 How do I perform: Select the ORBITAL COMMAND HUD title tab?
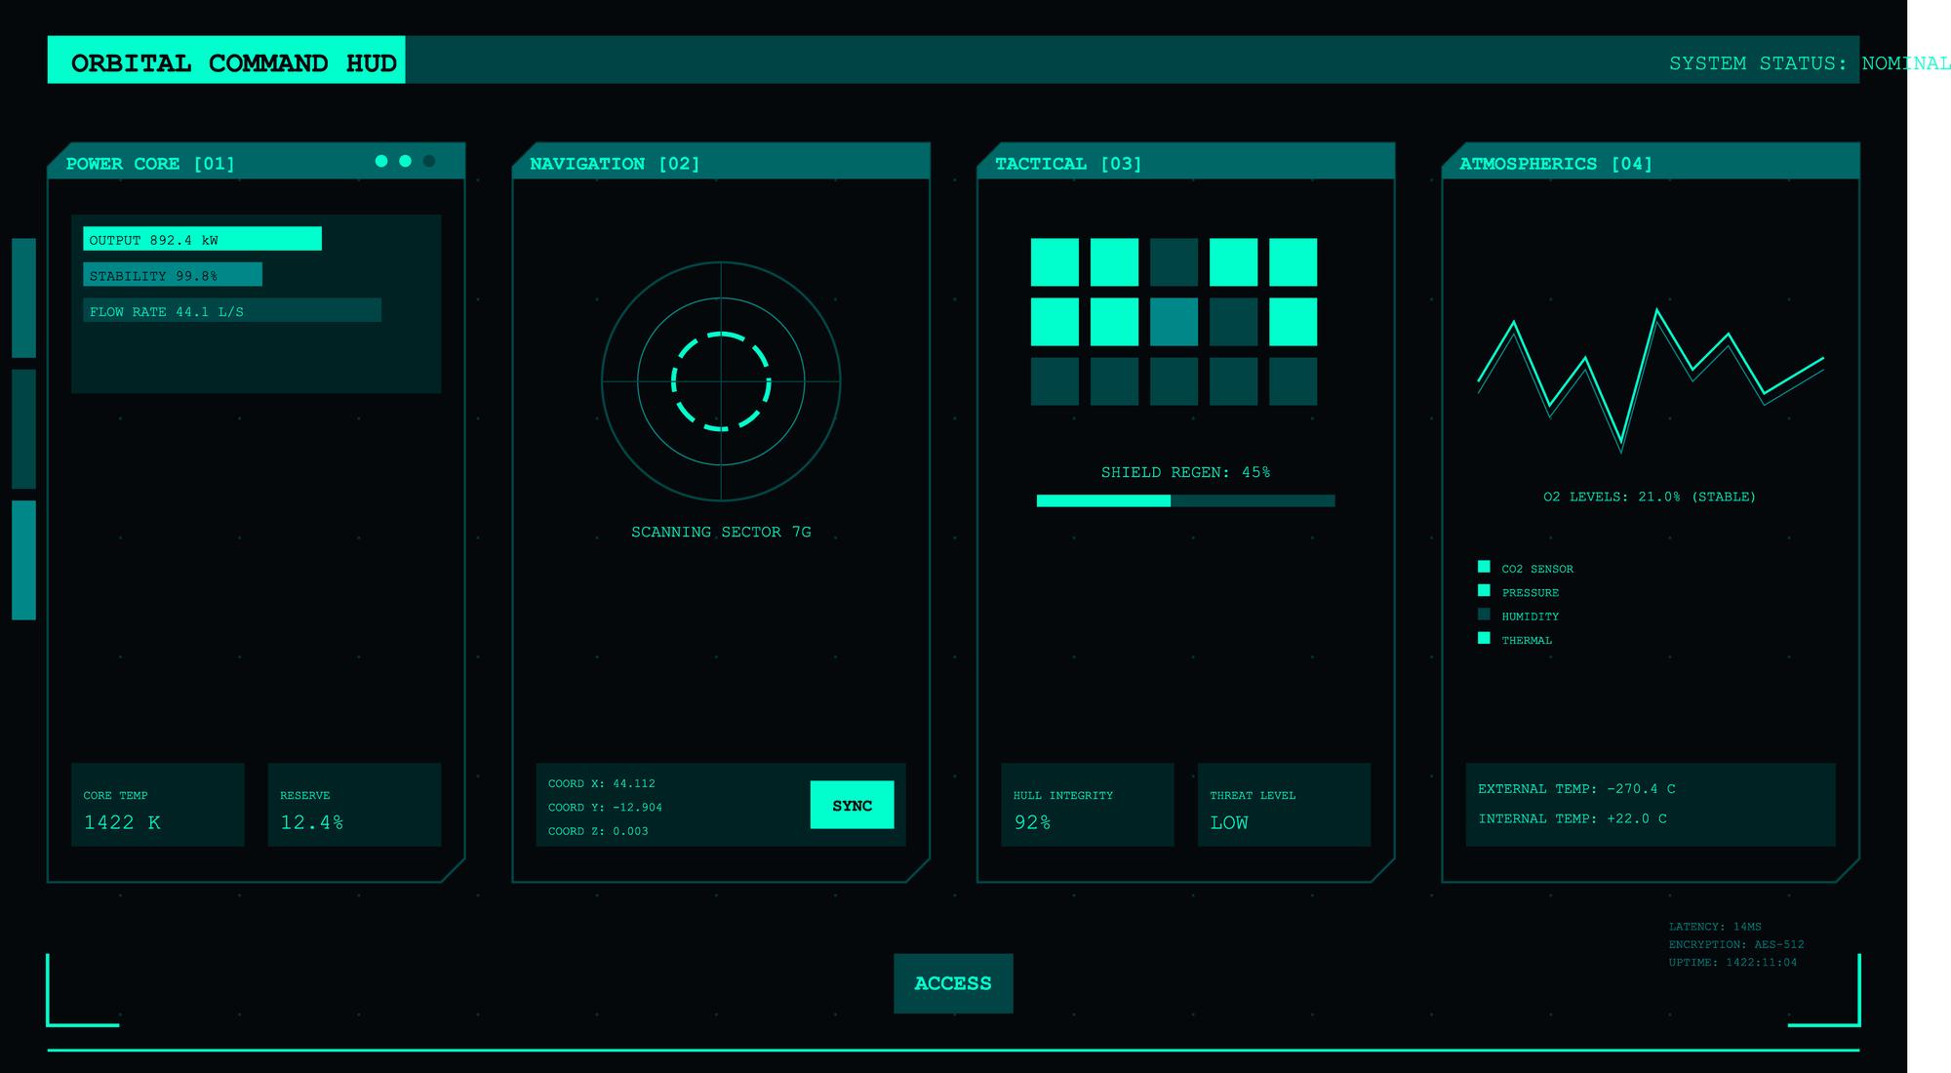tap(226, 60)
